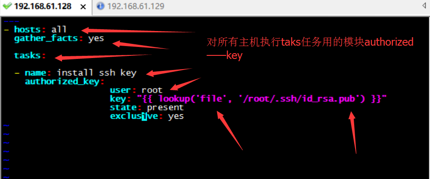Click the 'install ssh key' task name
This screenshot has height=179, width=430.
click(x=97, y=73)
